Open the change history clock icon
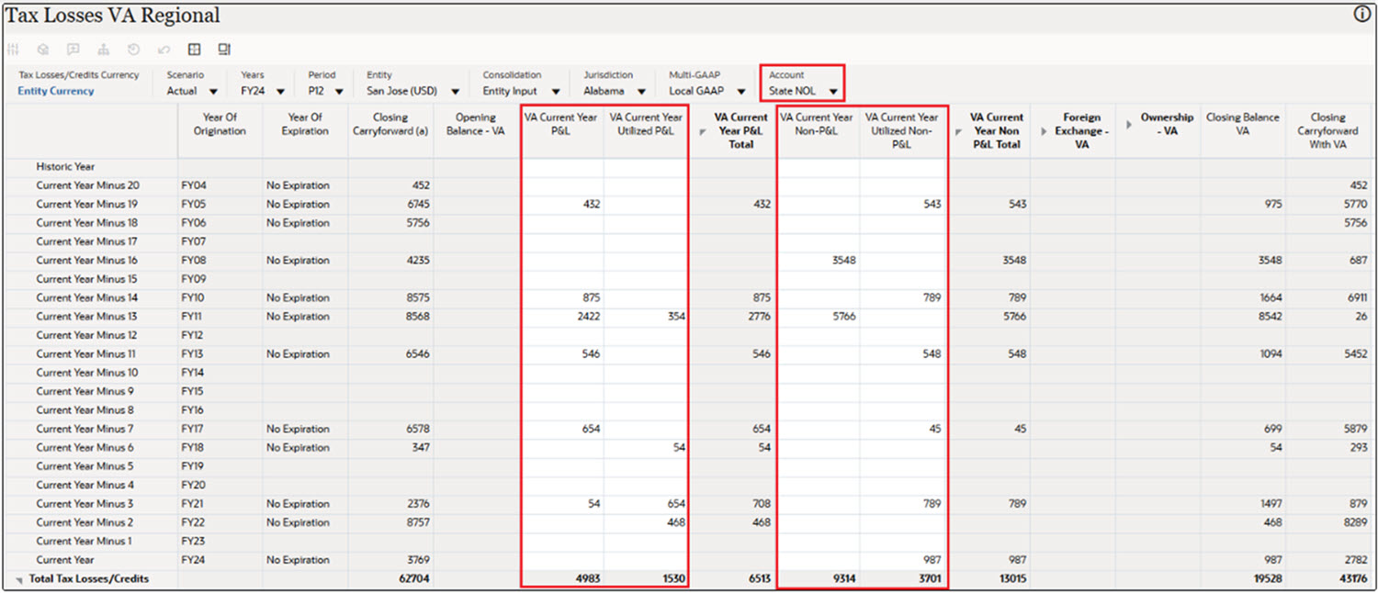The width and height of the screenshot is (1378, 593). [133, 50]
